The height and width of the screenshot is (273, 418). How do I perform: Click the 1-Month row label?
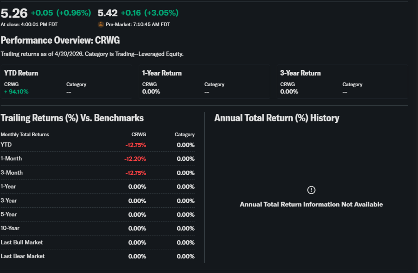tap(11, 159)
